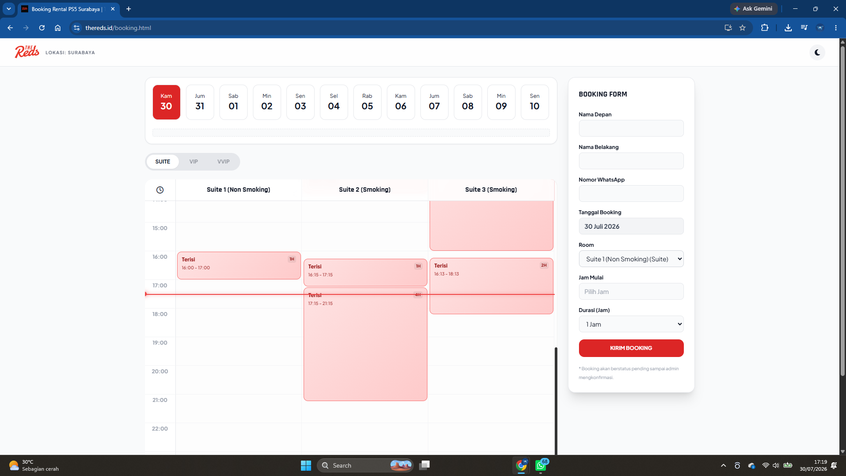The height and width of the screenshot is (476, 846).
Task: Switch to the VIP tab
Action: [x=193, y=162]
